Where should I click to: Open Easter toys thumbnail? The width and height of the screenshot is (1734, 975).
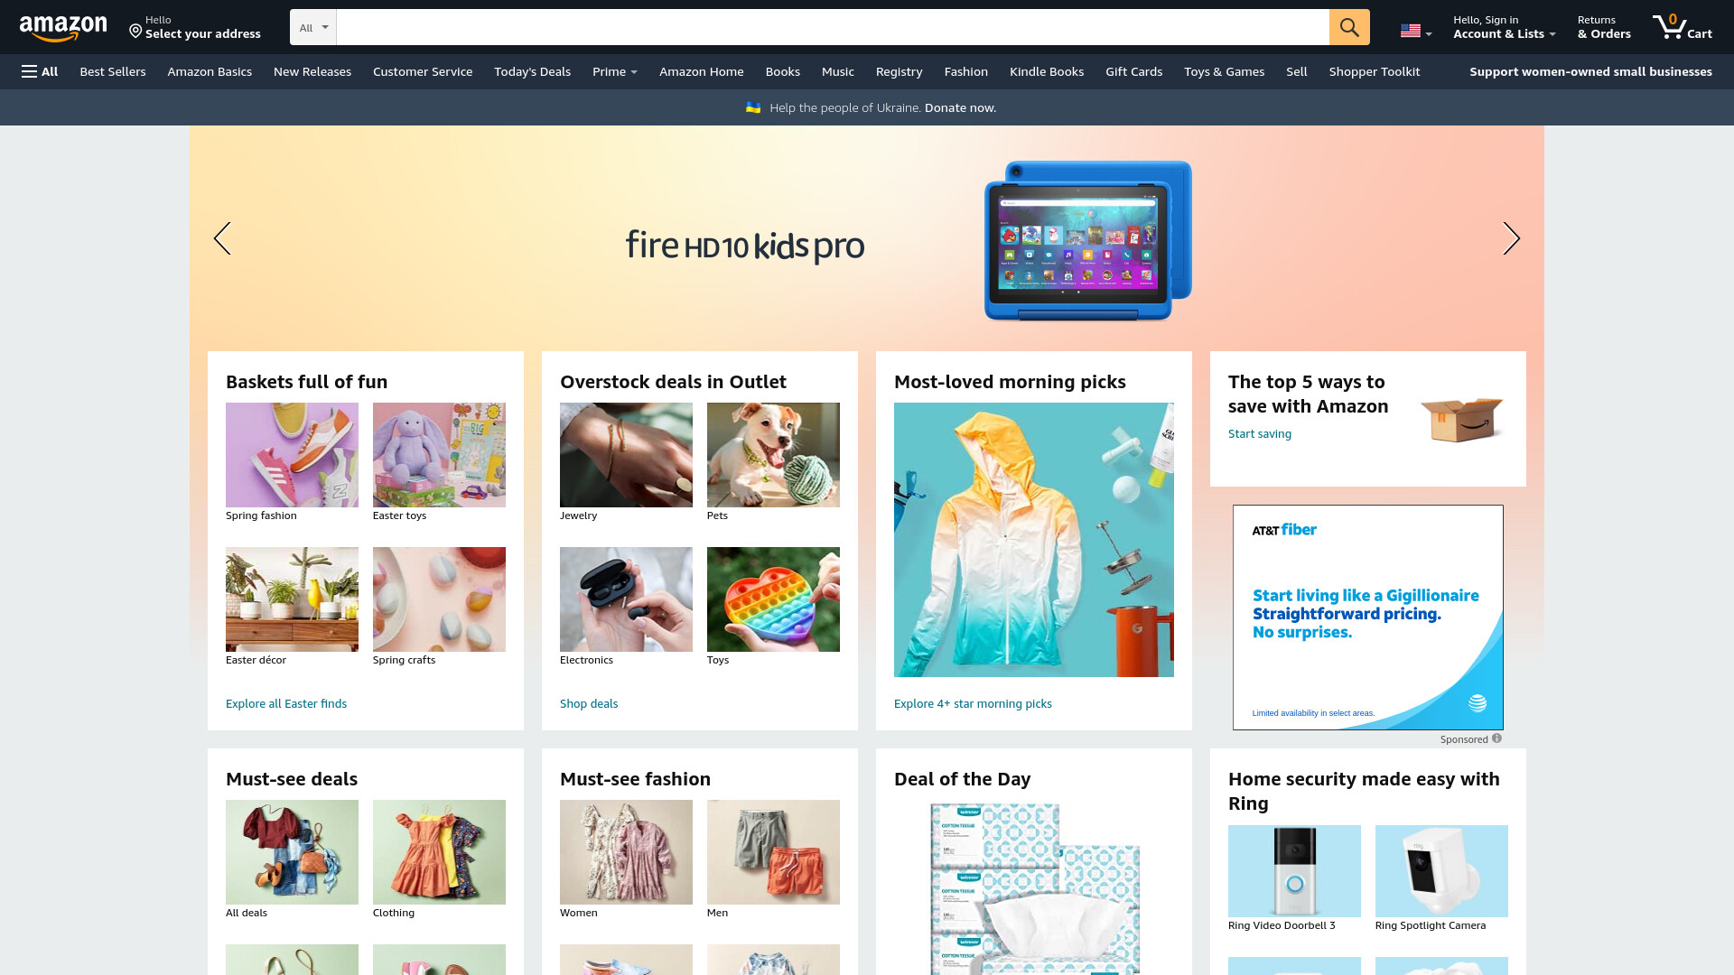439,455
